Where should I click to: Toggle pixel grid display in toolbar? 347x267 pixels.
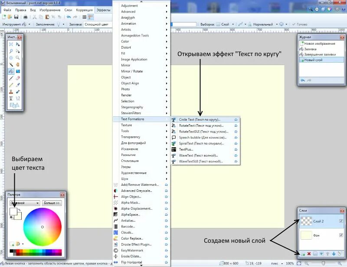[84, 17]
